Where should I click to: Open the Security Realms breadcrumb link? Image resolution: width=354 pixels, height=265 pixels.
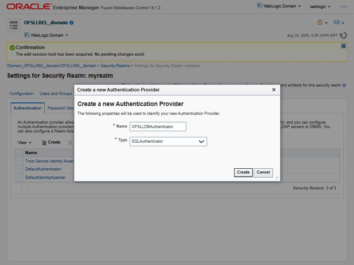coord(115,66)
